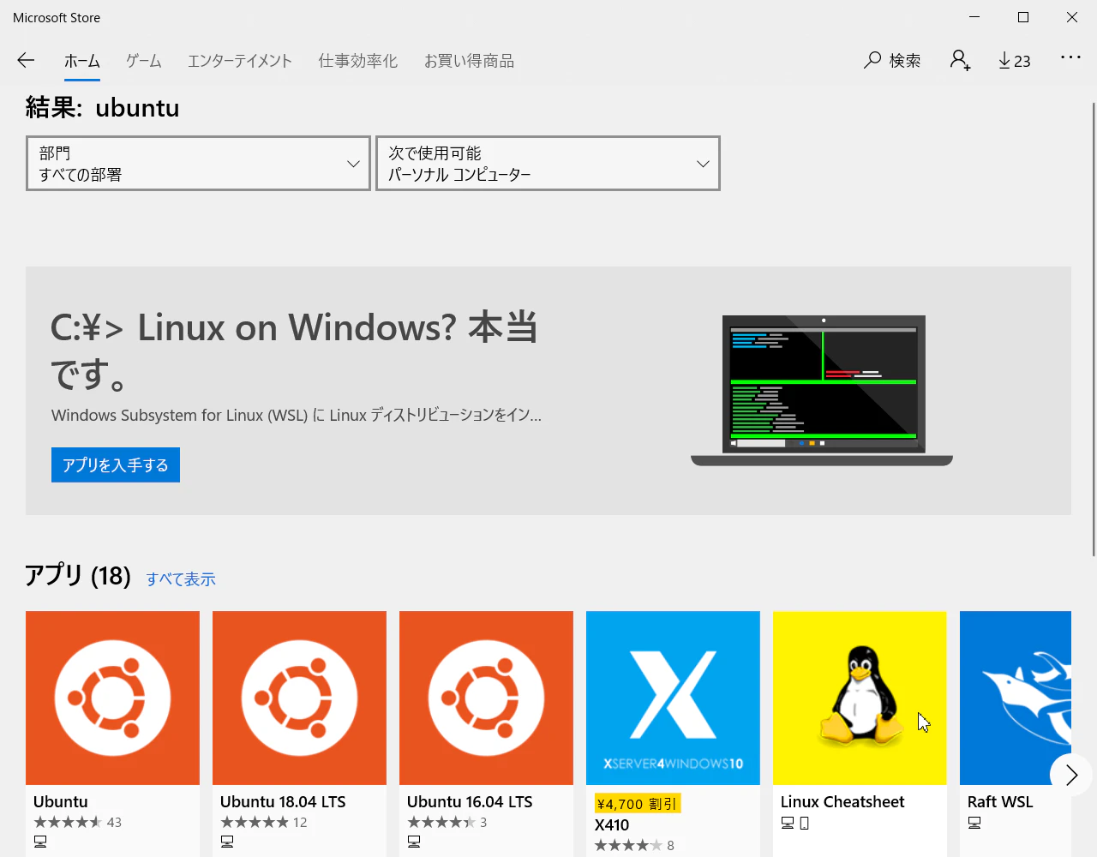Click the Ubuntu 16.04 LTS rating stars
This screenshot has height=857, width=1097.
point(441,822)
